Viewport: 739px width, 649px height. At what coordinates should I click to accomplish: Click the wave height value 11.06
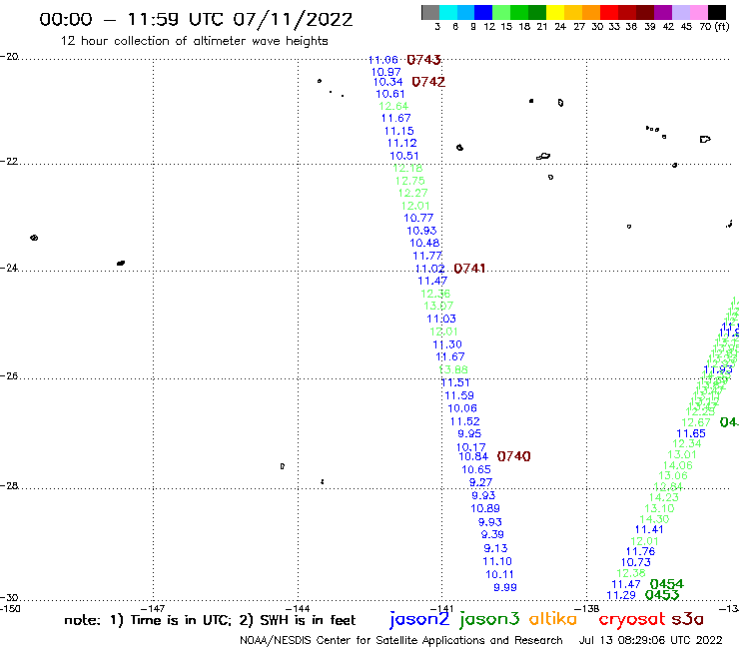[383, 60]
